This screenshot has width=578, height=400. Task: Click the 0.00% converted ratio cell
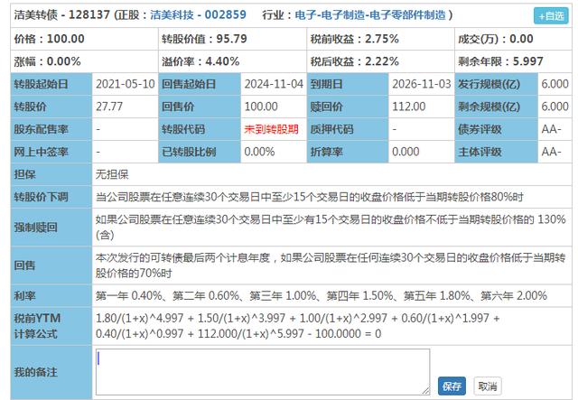coord(274,152)
